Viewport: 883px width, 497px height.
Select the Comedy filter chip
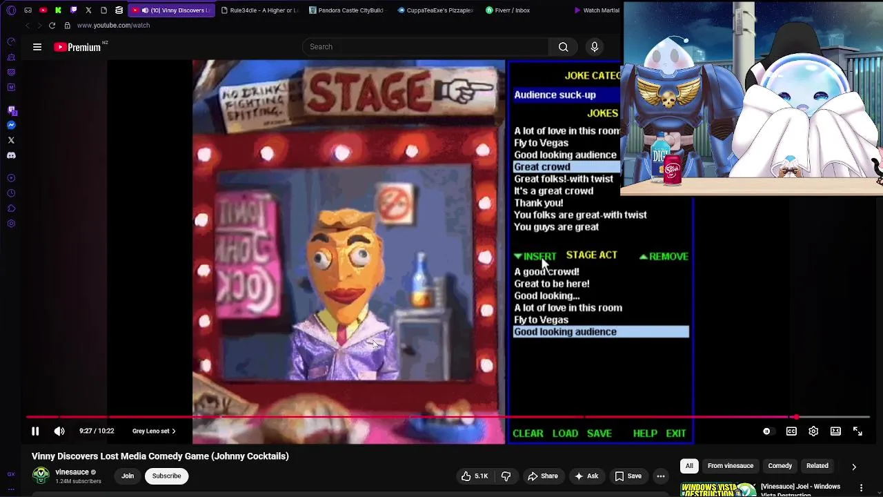point(780,466)
